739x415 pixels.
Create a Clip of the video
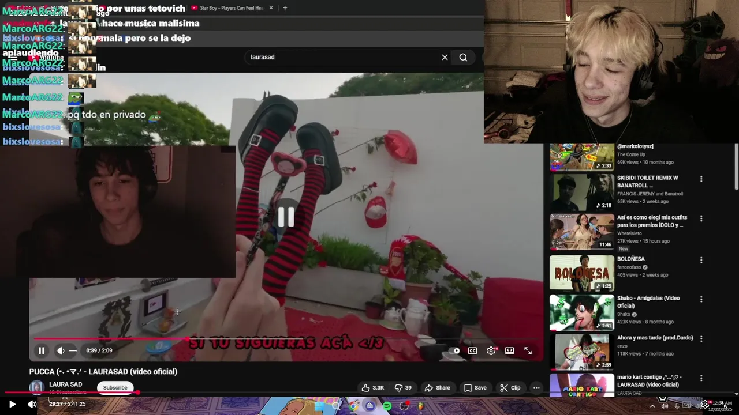(x=510, y=388)
